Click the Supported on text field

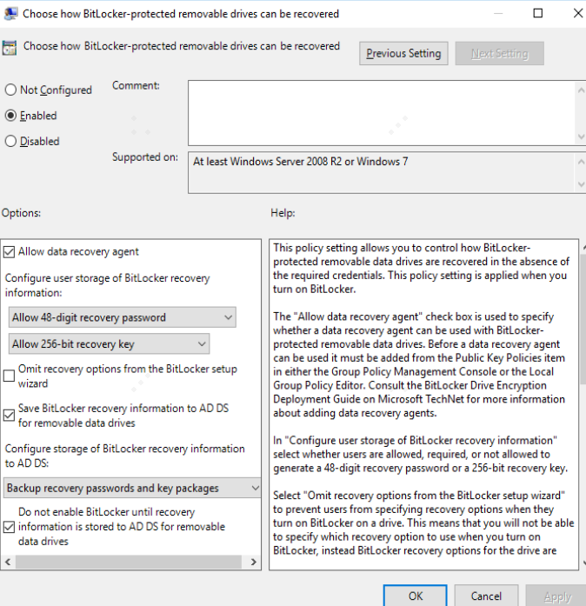tap(382, 172)
